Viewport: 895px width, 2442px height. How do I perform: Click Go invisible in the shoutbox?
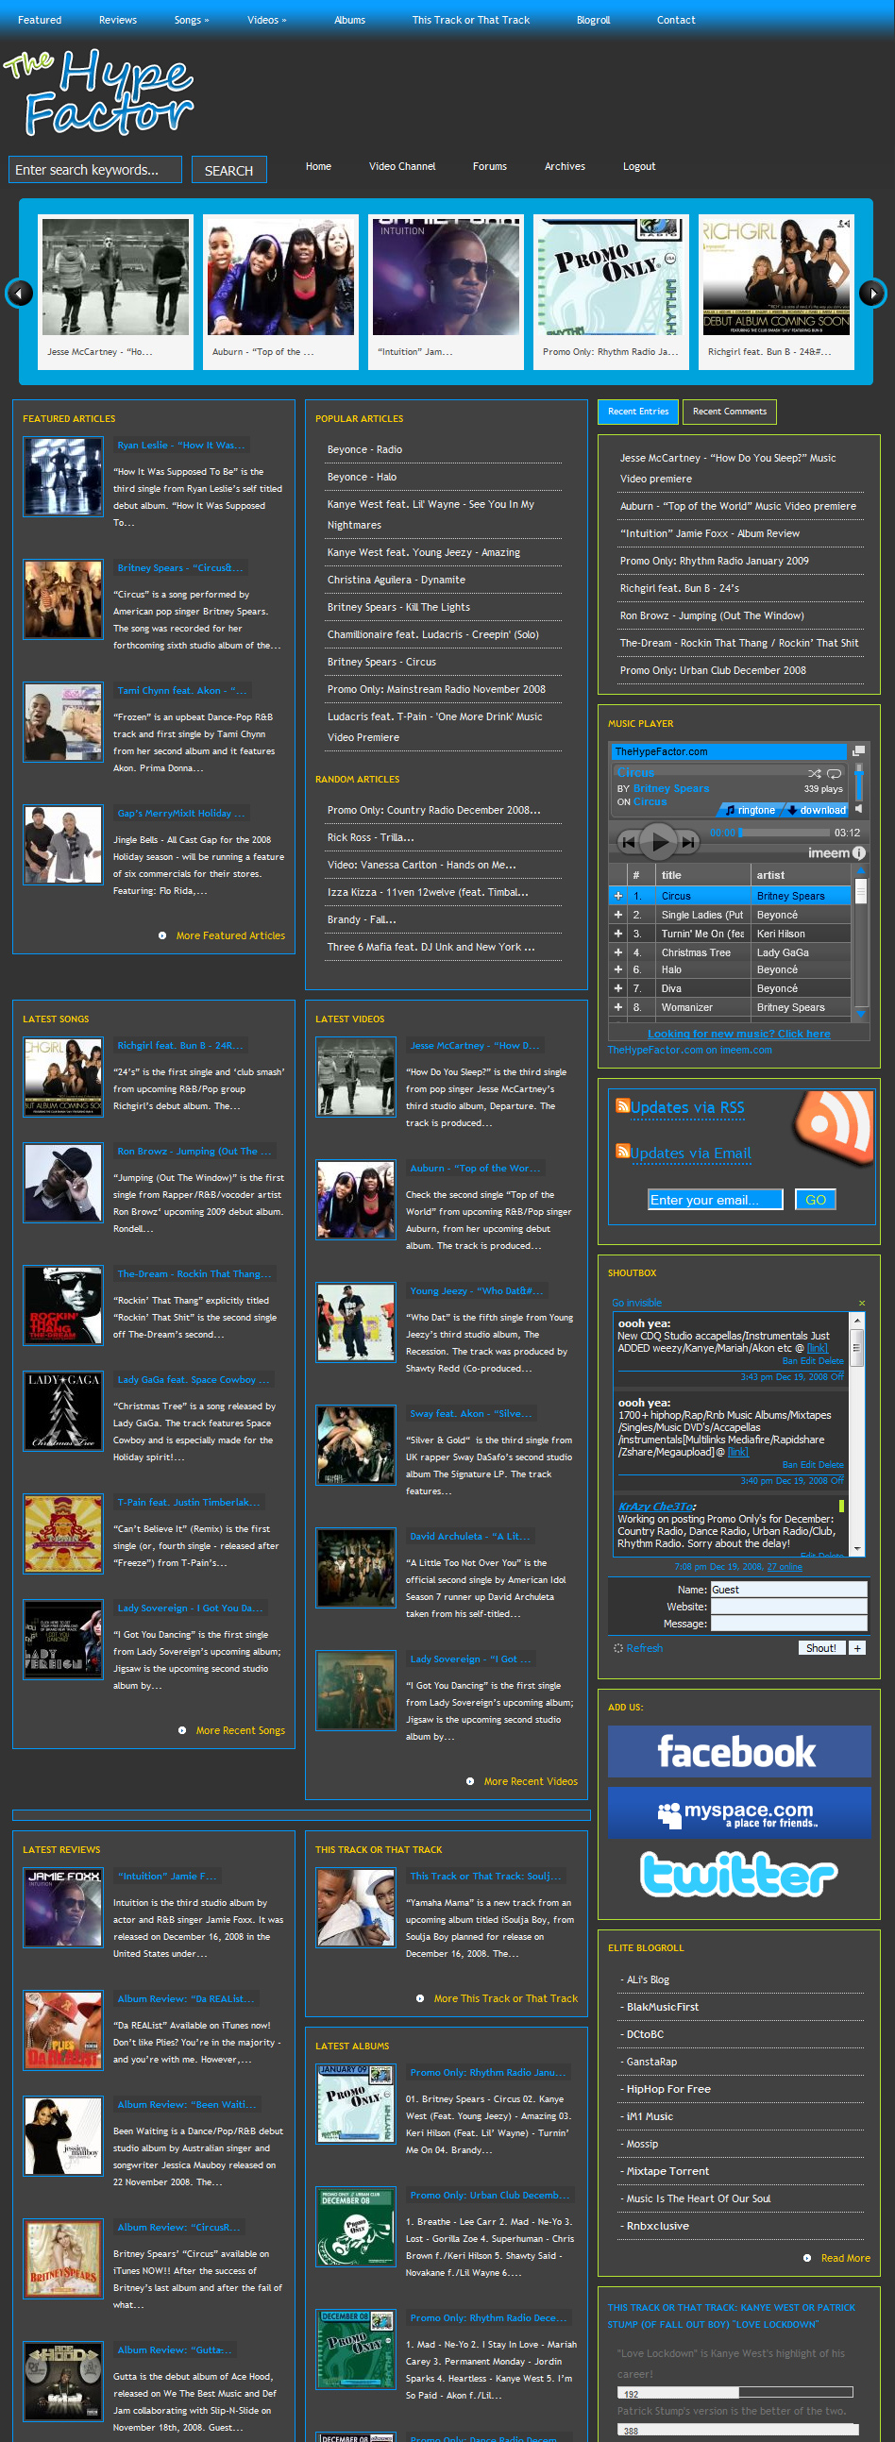(636, 1303)
